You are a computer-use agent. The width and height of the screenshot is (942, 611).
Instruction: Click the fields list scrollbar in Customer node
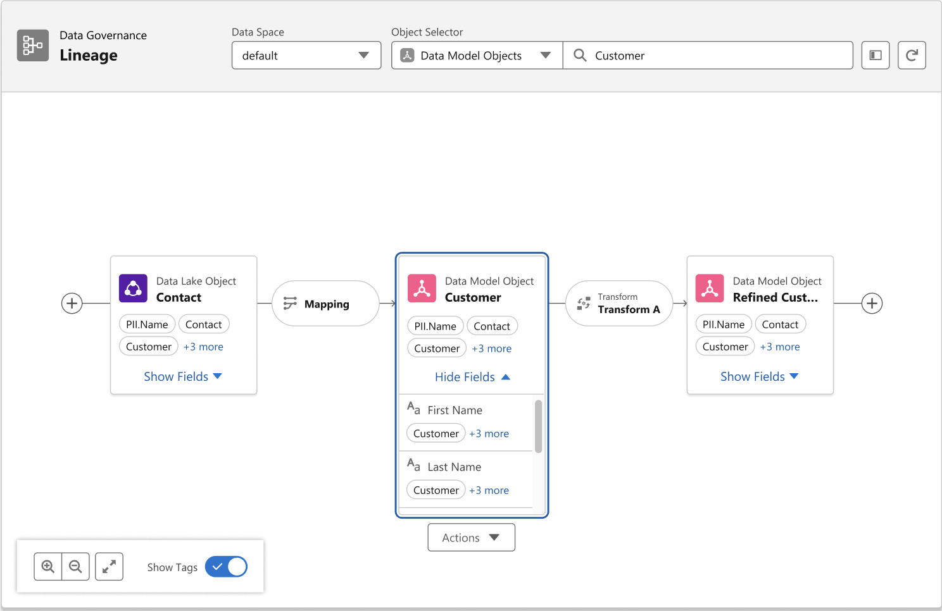[538, 426]
